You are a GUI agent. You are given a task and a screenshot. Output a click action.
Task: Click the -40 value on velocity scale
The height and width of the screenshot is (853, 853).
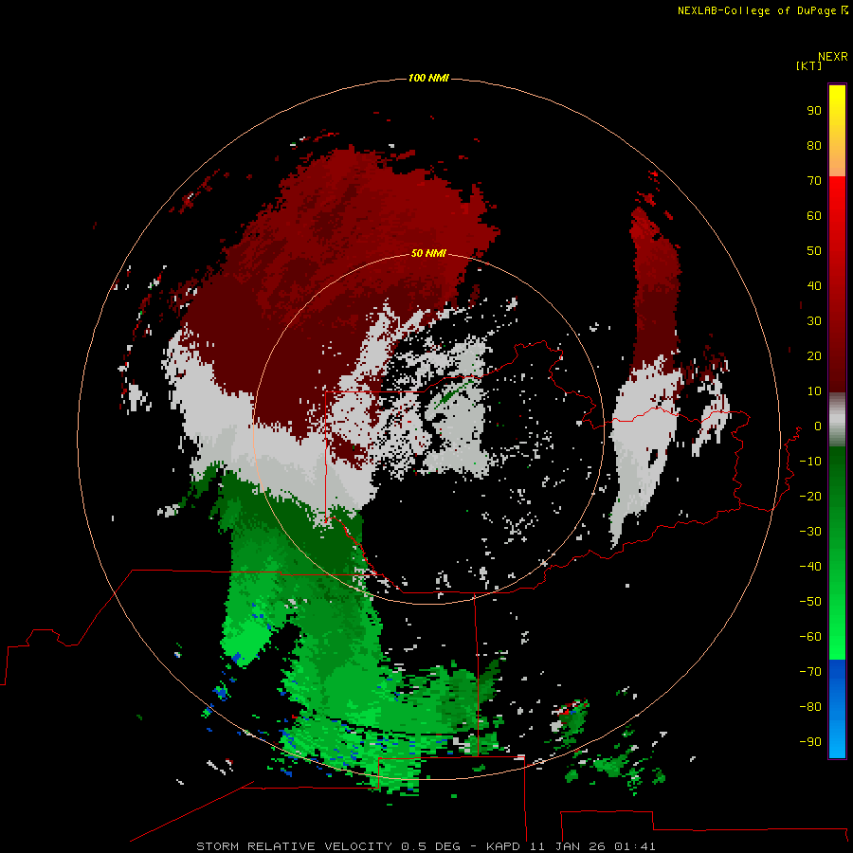(810, 567)
